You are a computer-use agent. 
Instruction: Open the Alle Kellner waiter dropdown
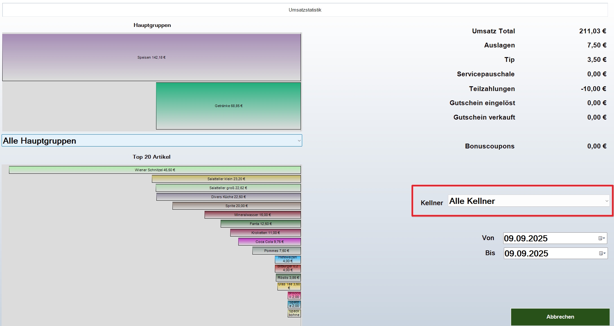pos(529,201)
